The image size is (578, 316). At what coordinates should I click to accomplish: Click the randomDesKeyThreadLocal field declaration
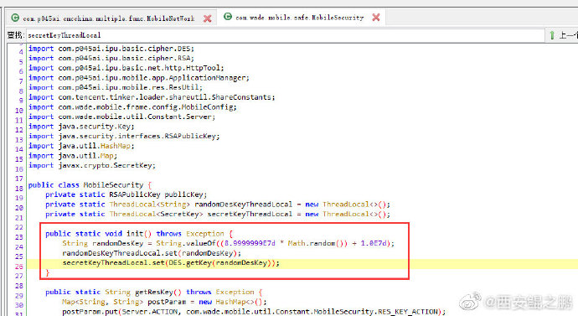click(x=218, y=205)
